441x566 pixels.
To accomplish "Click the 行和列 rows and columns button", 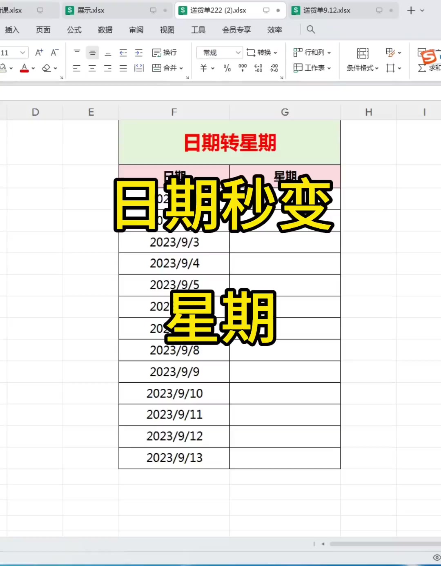I will pyautogui.click(x=313, y=52).
